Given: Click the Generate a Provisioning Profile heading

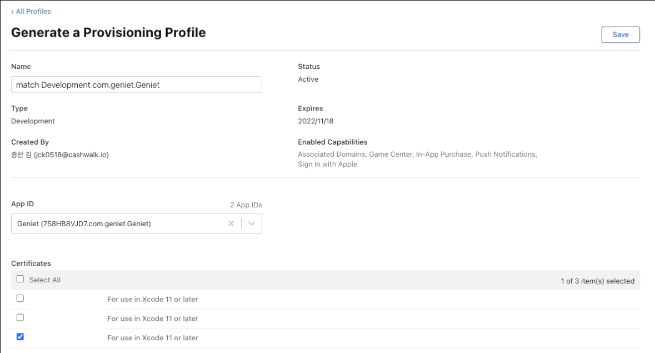Looking at the screenshot, I should [x=108, y=33].
